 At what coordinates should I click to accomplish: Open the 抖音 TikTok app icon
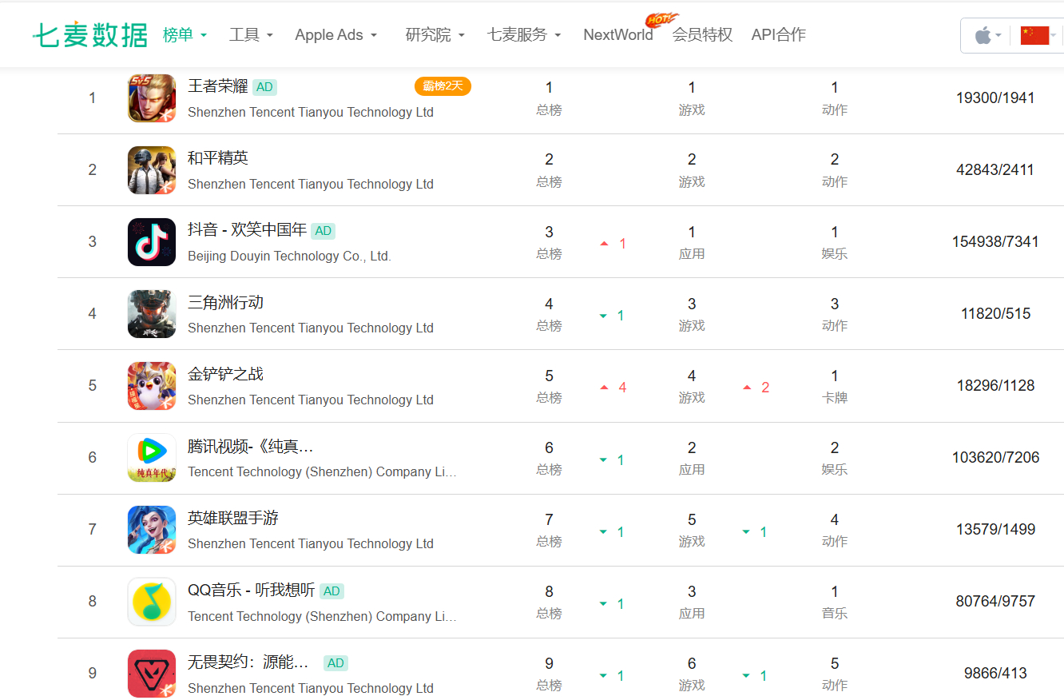tap(152, 242)
